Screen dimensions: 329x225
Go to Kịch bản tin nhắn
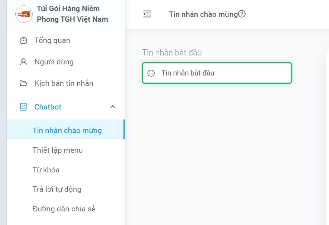point(63,83)
